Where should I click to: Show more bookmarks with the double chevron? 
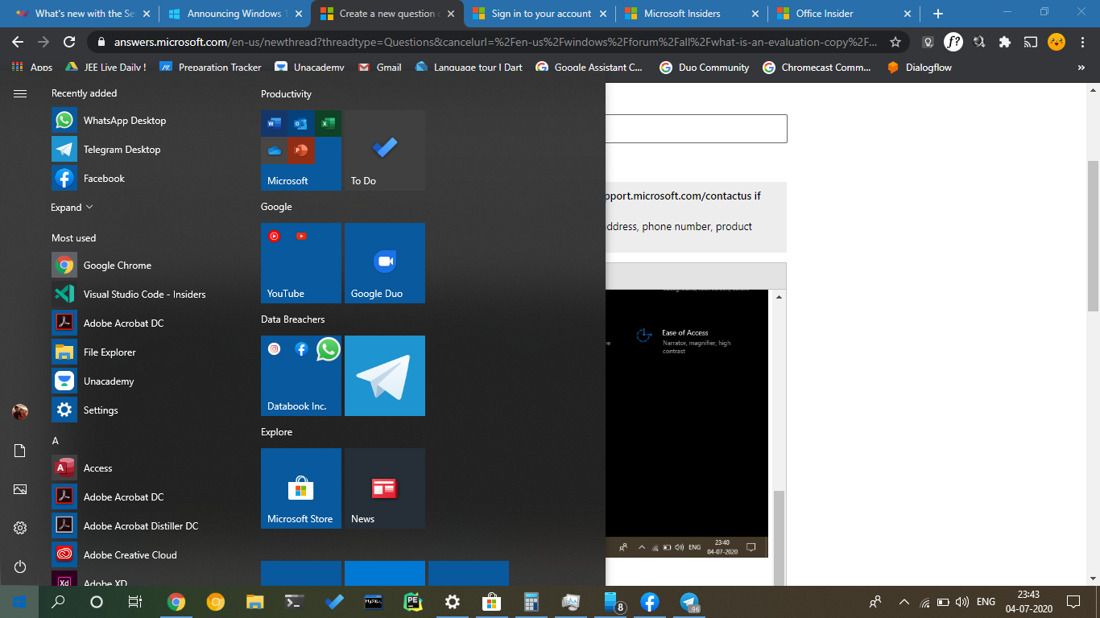(1081, 68)
